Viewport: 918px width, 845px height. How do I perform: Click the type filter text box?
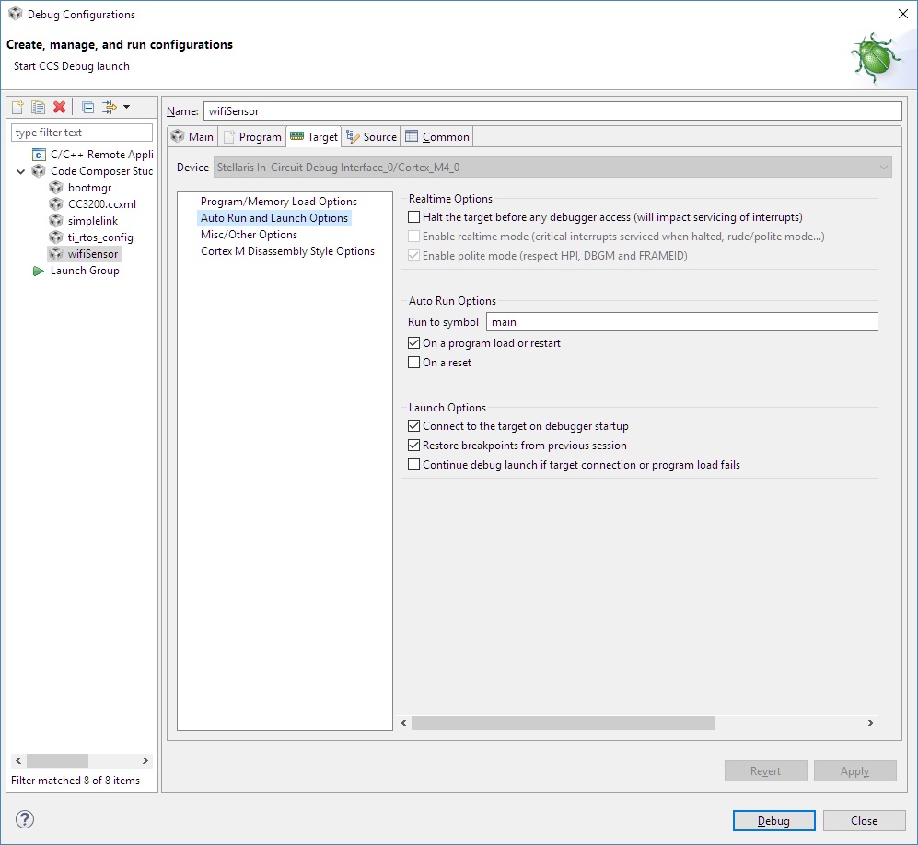[x=82, y=133]
